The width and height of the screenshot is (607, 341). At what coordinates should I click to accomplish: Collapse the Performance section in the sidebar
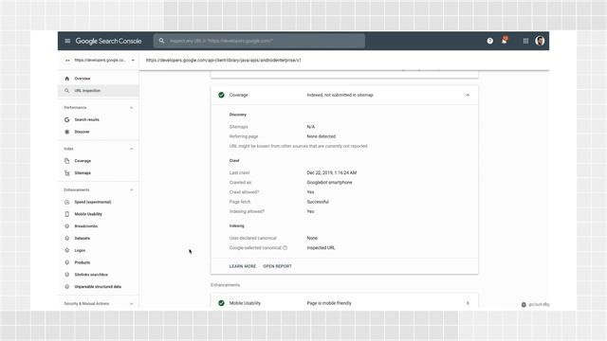tap(132, 107)
